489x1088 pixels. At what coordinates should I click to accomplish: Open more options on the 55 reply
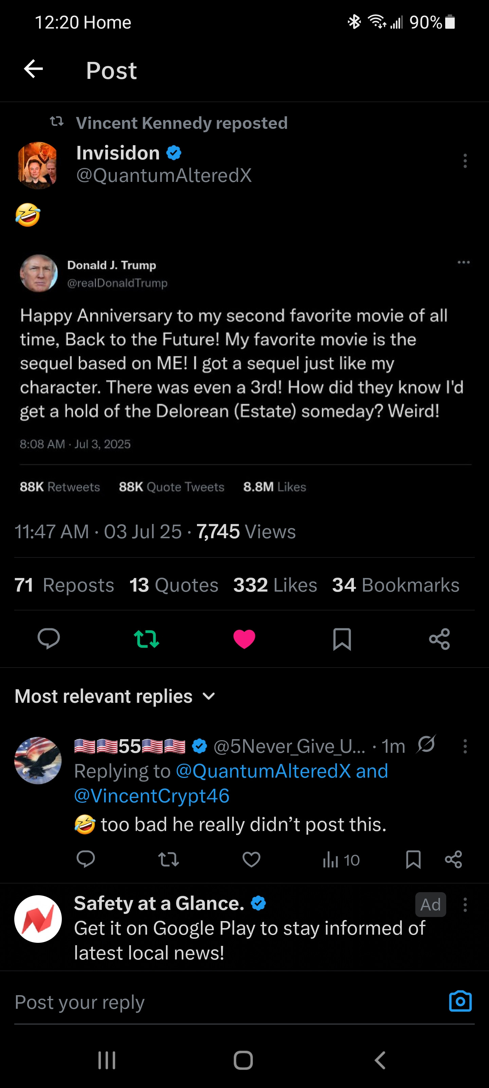click(x=465, y=746)
